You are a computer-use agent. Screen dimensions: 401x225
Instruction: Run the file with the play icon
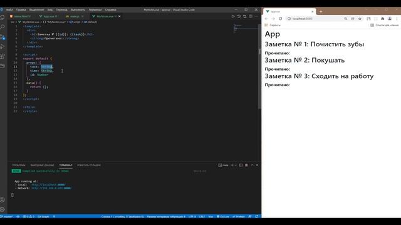pos(233,16)
